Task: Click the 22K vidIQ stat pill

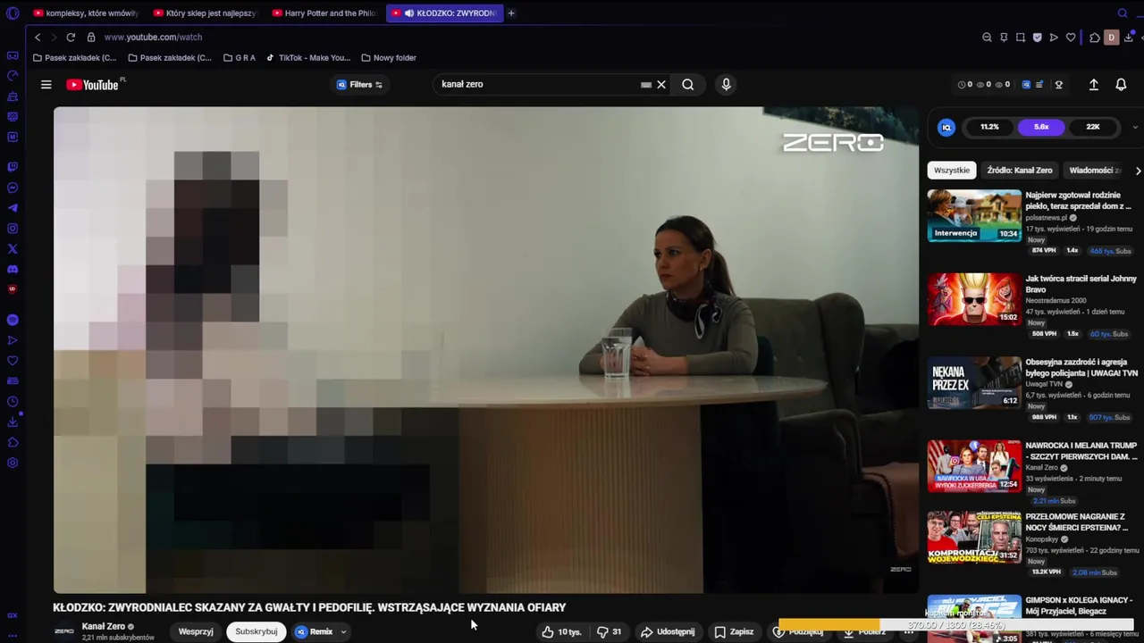Action: tap(1093, 127)
